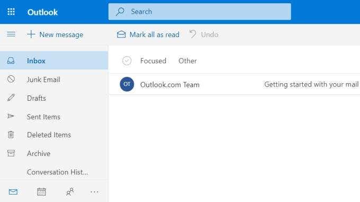Screen dimensions: 360x202
Task: Click Mark all as read
Action: pyautogui.click(x=148, y=34)
